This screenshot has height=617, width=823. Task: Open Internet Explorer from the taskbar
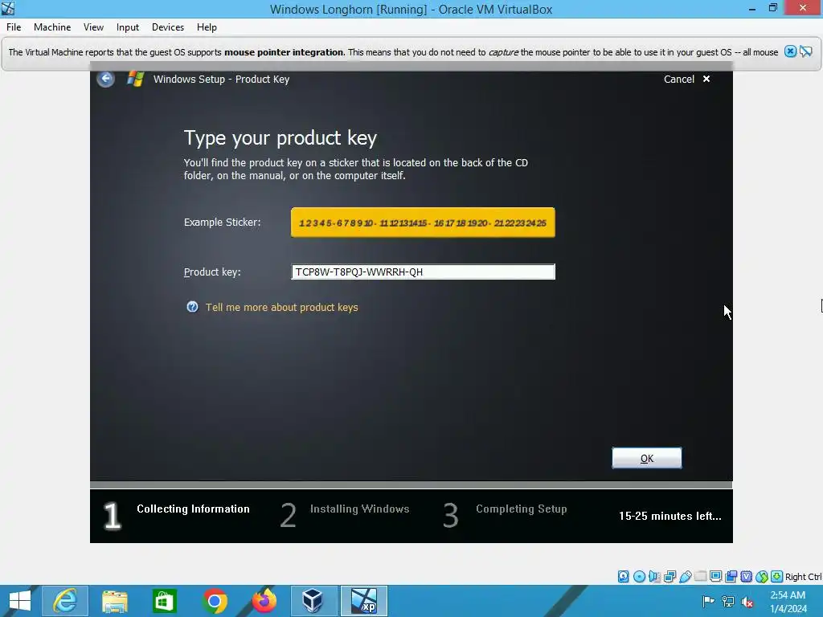tap(65, 601)
